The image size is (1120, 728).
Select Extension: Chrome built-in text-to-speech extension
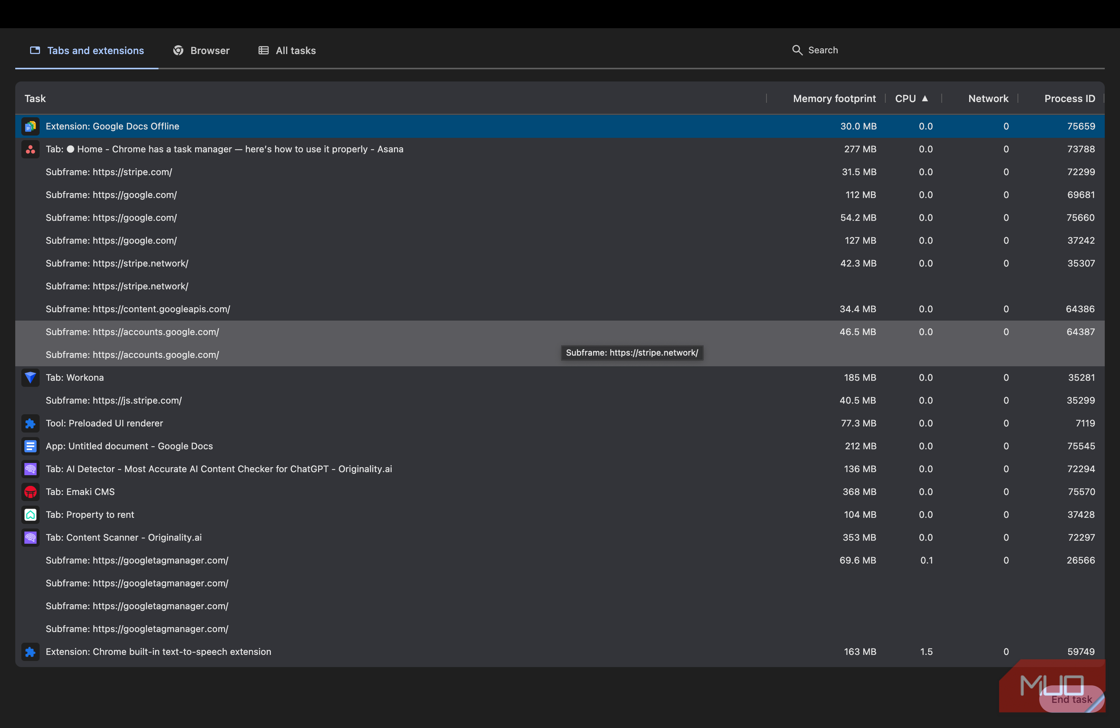point(560,652)
